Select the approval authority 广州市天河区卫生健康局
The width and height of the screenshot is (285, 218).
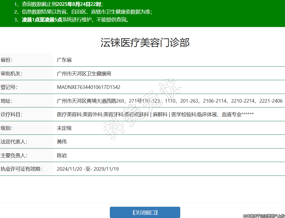(x=84, y=74)
